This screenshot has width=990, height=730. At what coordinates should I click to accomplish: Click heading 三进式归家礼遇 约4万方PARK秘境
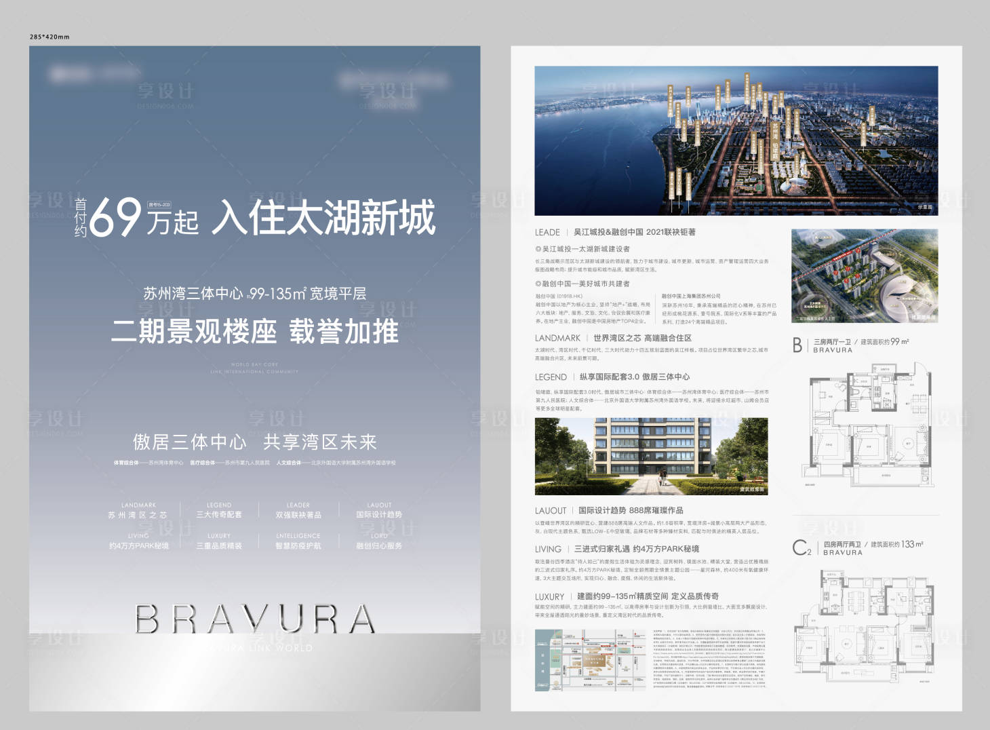[637, 549]
